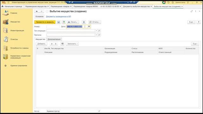The width and height of the screenshot is (203, 114).
Task: Switch to Имущество tab
Action: coord(40,39)
